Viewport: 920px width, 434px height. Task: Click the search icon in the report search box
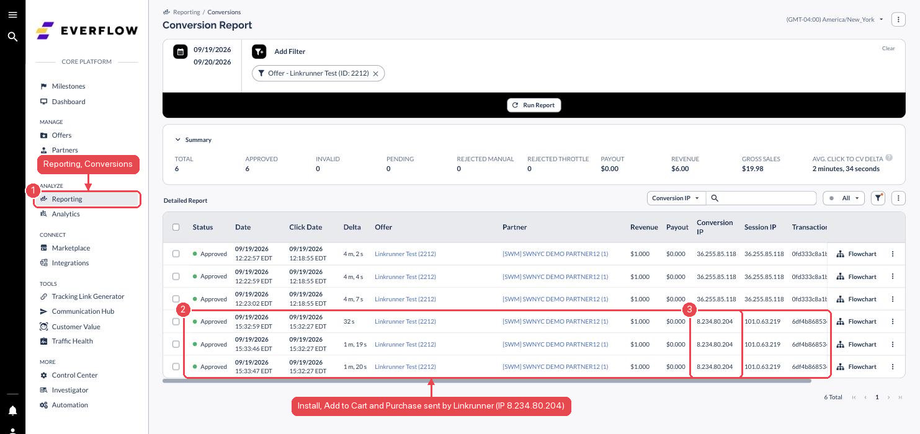715,198
